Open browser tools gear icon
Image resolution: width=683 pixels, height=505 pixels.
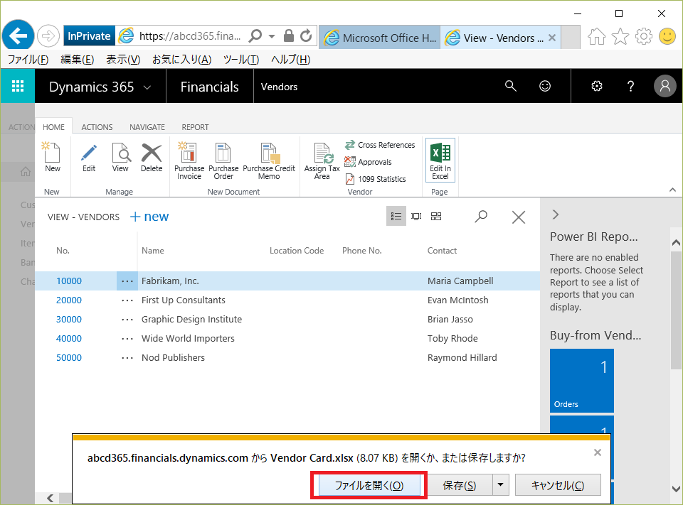click(643, 36)
